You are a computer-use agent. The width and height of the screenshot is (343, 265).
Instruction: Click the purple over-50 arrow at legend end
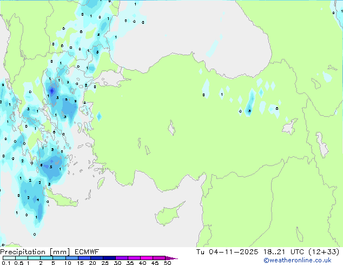coord(171,258)
